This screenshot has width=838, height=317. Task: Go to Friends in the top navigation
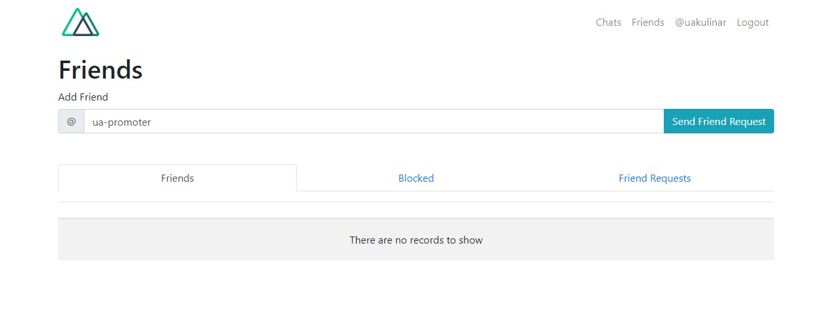click(x=648, y=23)
